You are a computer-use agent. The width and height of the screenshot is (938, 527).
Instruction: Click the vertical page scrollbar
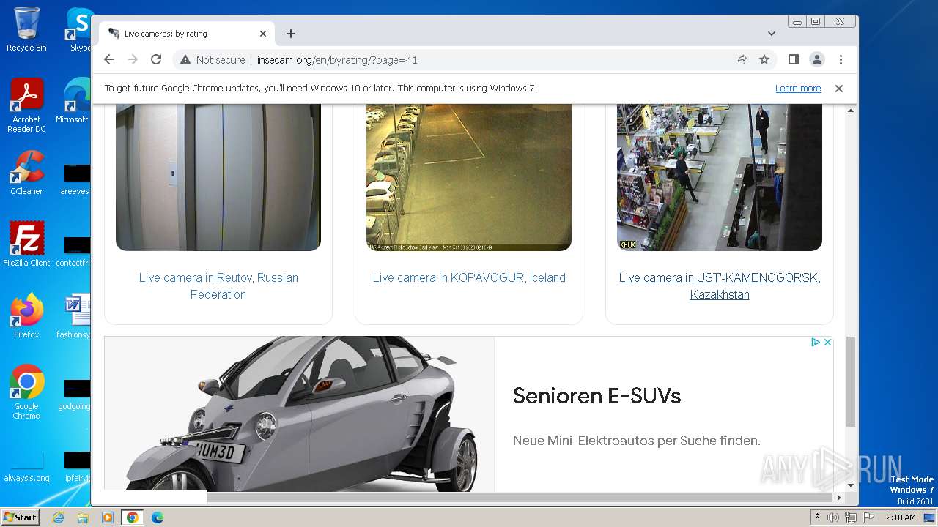[851, 381]
